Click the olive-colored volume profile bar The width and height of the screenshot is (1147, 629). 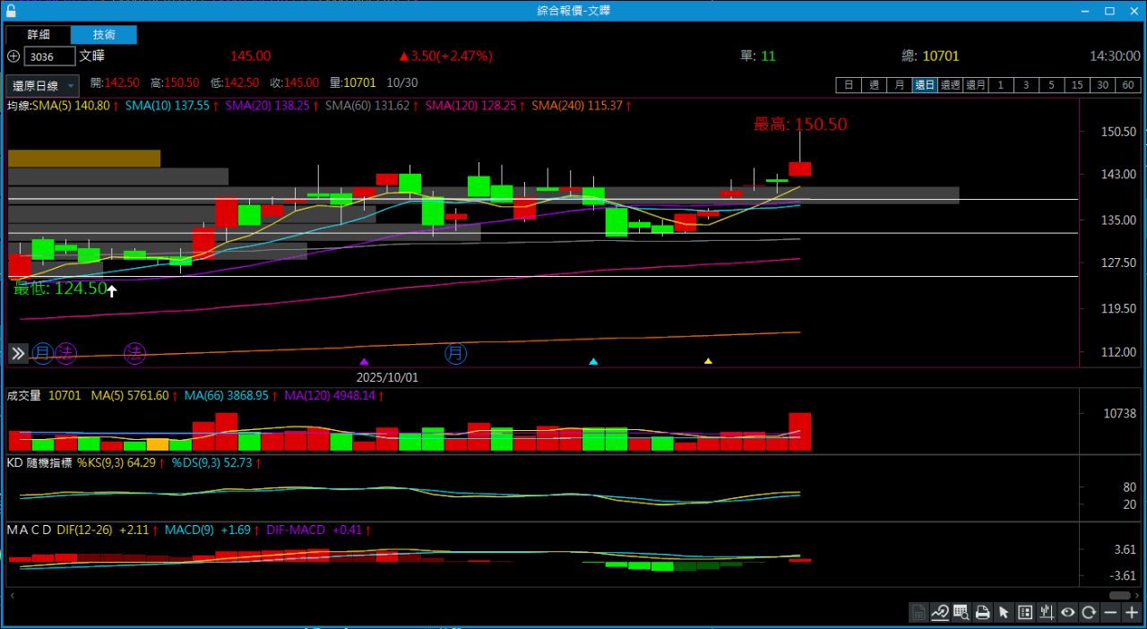pos(84,159)
